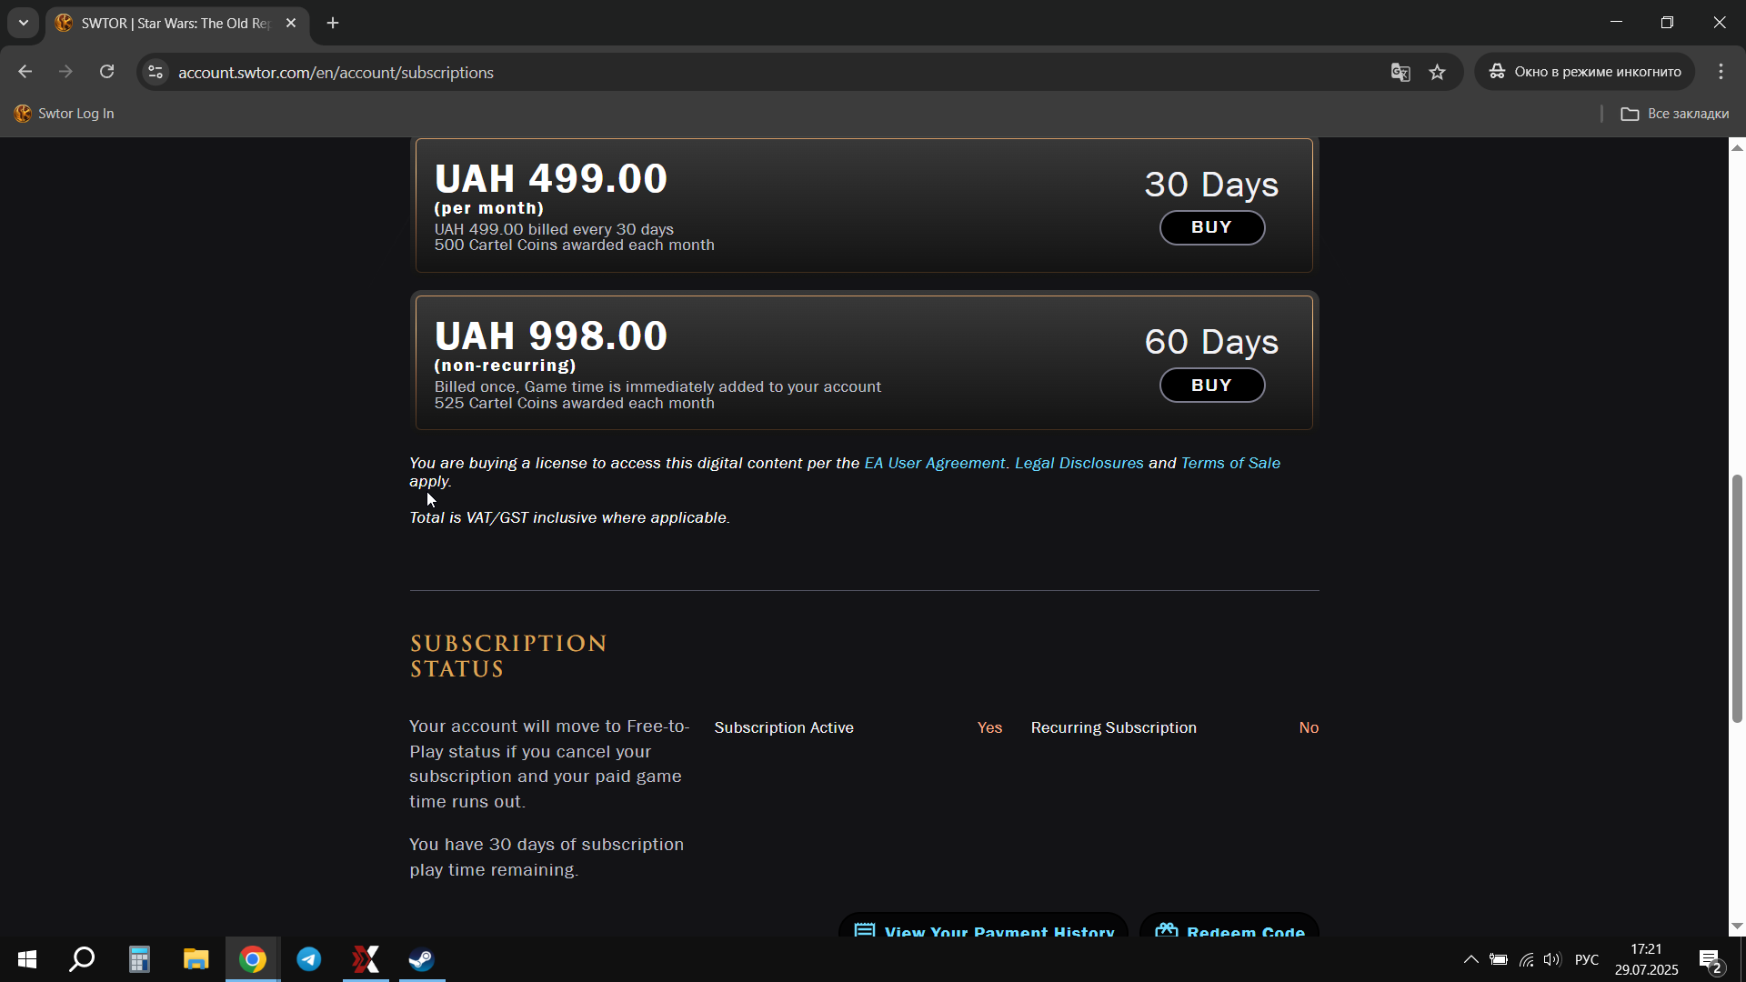Select the SWTOR Star Wars tab

pyautogui.click(x=176, y=23)
